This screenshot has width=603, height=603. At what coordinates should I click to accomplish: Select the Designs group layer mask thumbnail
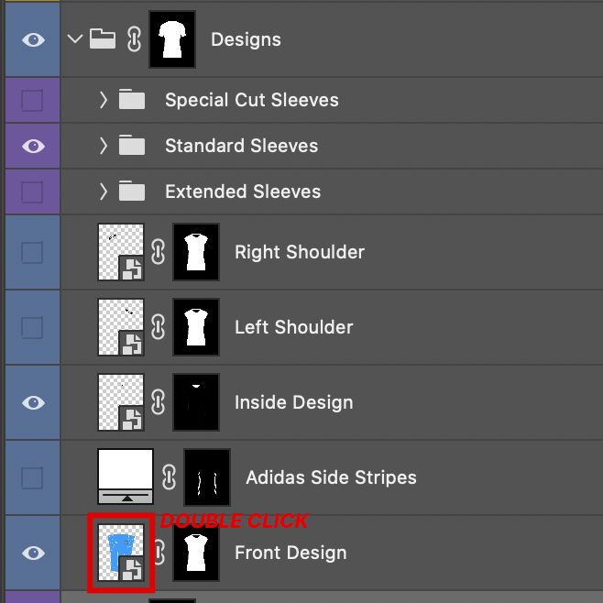(x=172, y=39)
